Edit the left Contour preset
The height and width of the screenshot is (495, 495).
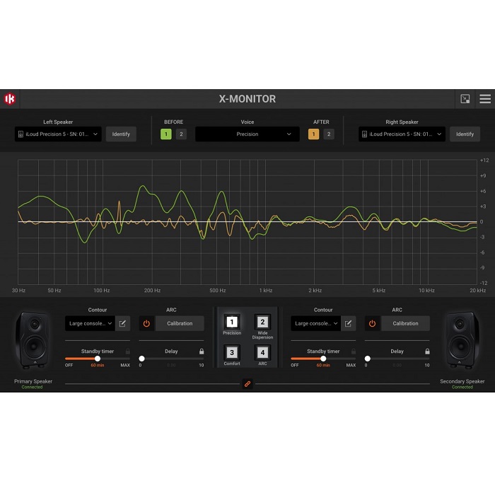[x=122, y=324]
